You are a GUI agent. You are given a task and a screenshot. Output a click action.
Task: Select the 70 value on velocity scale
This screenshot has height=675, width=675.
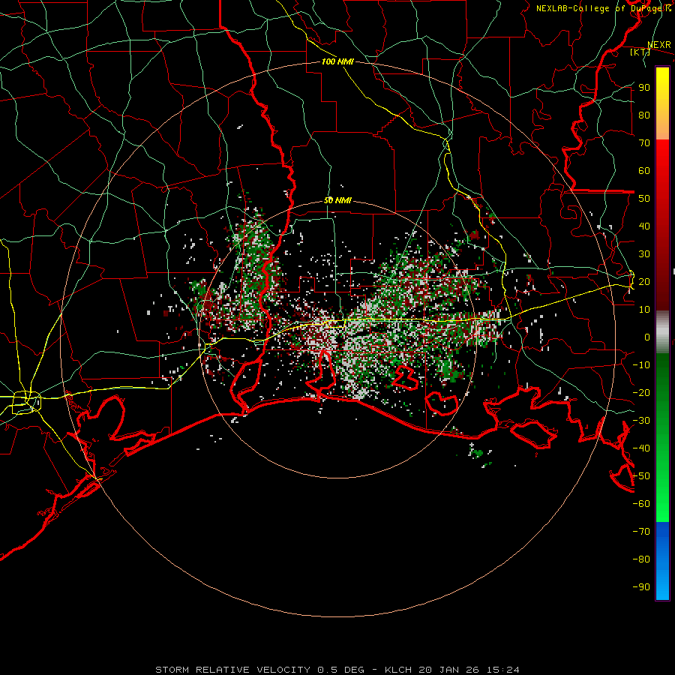[644, 143]
